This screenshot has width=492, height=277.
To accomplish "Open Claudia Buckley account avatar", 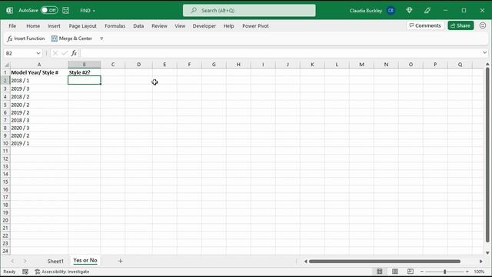I will click(391, 10).
